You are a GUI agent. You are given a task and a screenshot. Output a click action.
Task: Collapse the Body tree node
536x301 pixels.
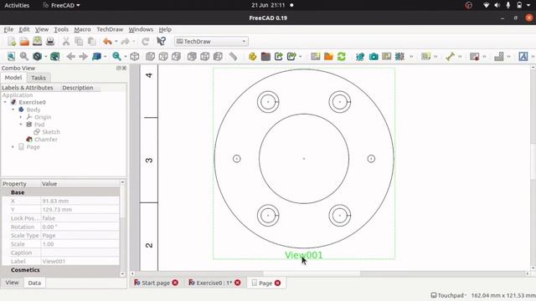pos(13,110)
